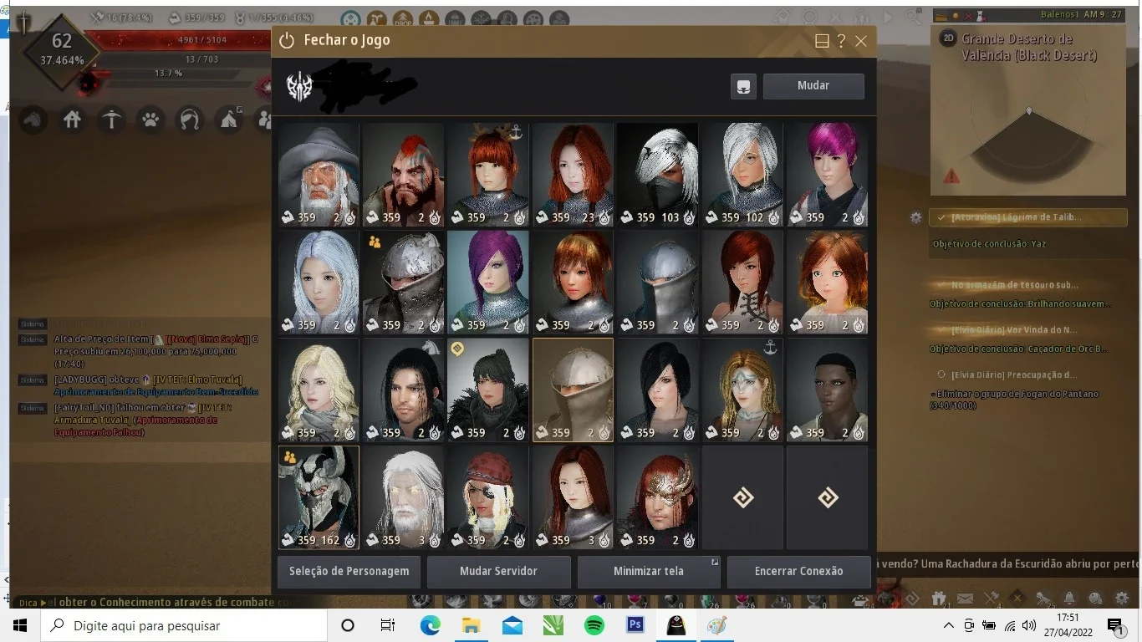The width and height of the screenshot is (1142, 642).
Task: Click the Windows search box
Action: click(x=184, y=625)
